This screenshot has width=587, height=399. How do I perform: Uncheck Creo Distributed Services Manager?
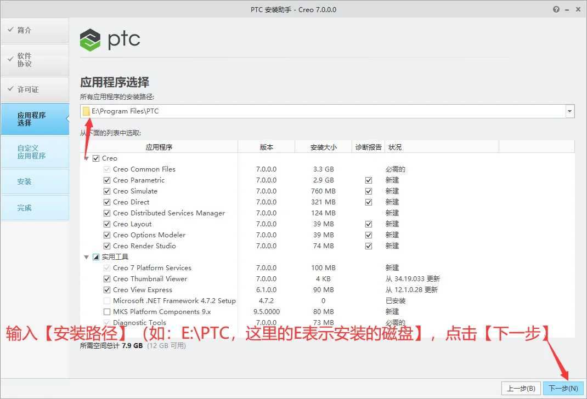click(x=106, y=213)
